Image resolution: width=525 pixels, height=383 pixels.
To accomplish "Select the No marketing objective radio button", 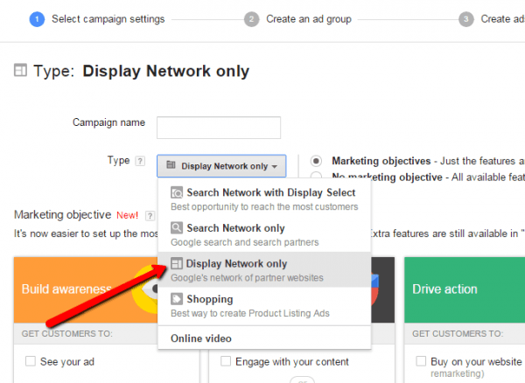I will point(316,175).
